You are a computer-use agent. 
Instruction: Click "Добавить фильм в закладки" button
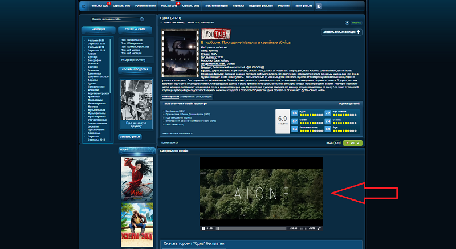(341, 32)
